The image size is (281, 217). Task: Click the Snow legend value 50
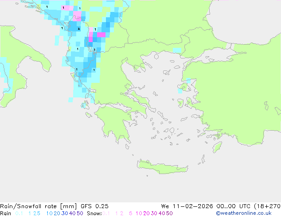(170, 213)
